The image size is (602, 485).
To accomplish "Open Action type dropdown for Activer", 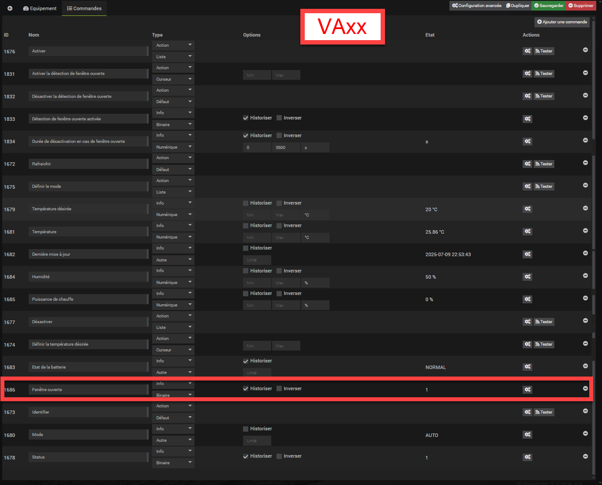I will 173,45.
